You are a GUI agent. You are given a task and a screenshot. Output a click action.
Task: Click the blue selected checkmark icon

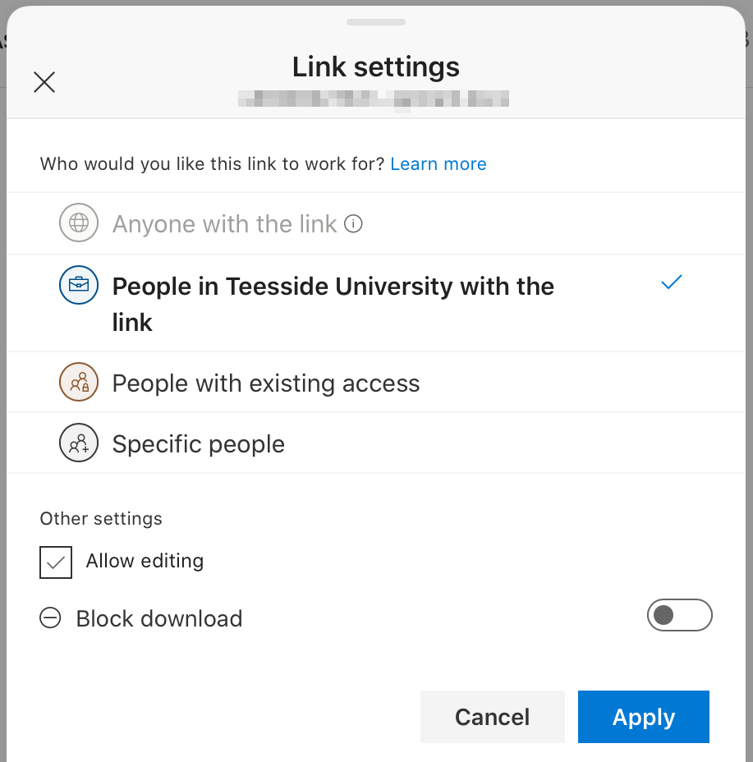pyautogui.click(x=671, y=283)
